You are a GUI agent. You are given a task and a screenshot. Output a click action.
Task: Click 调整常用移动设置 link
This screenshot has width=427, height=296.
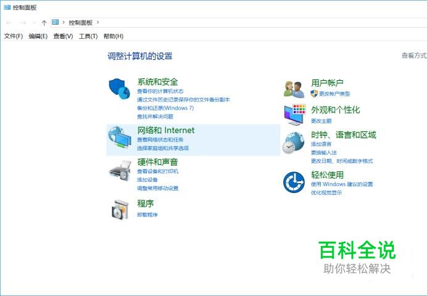pos(158,188)
